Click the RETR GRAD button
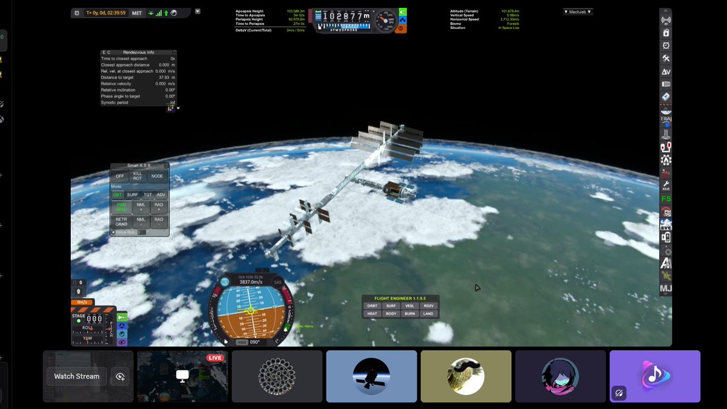Image resolution: width=727 pixels, height=409 pixels. (121, 222)
